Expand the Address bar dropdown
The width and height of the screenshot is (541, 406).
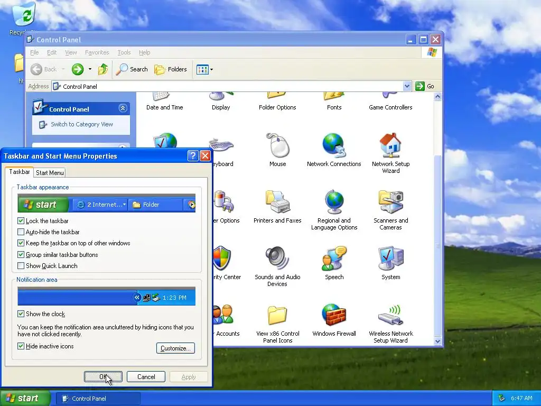point(407,86)
